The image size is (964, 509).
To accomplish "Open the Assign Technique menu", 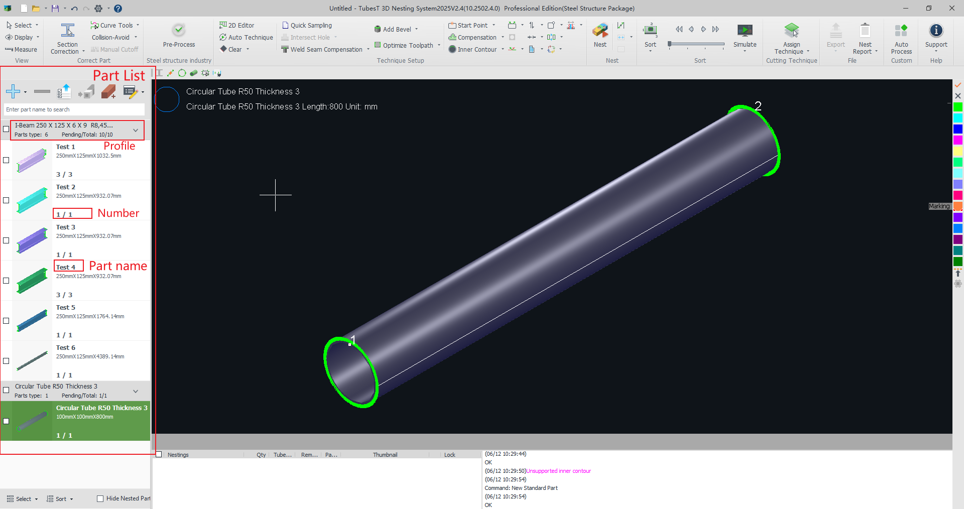I will click(x=791, y=39).
